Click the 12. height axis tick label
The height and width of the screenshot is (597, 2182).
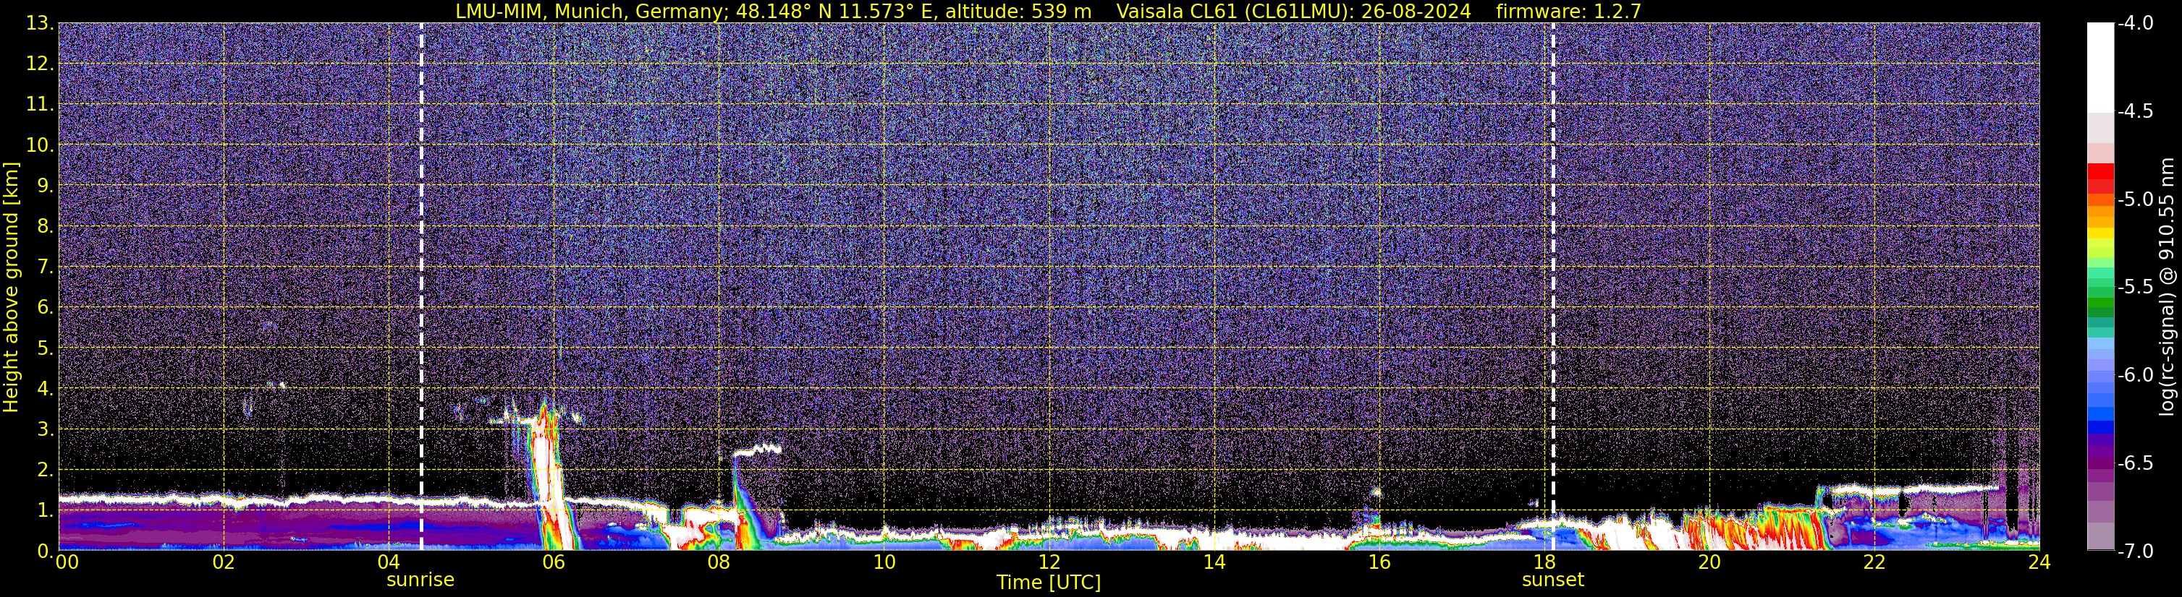40,64
